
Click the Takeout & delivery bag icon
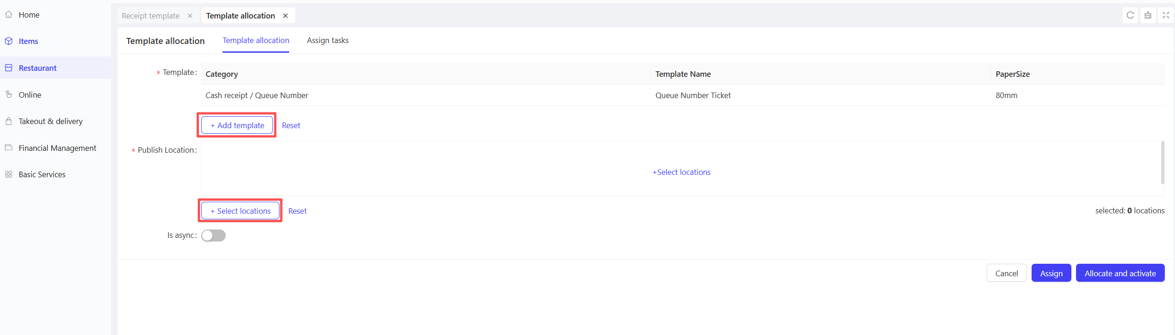coord(8,121)
